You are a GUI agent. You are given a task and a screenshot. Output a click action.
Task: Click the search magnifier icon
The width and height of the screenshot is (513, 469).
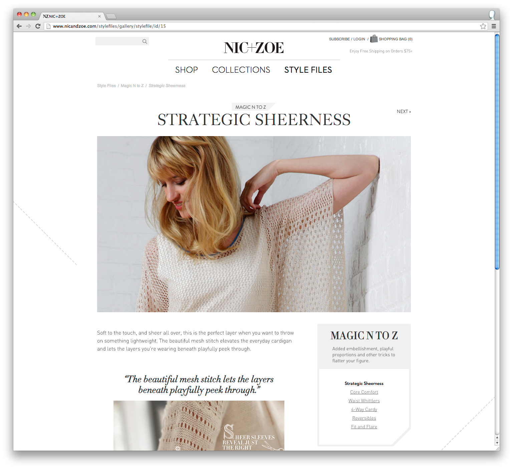(x=145, y=41)
